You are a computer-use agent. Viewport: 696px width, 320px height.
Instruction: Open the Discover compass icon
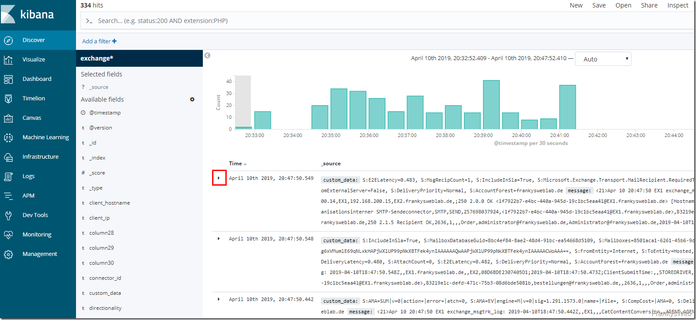pyautogui.click(x=8, y=40)
